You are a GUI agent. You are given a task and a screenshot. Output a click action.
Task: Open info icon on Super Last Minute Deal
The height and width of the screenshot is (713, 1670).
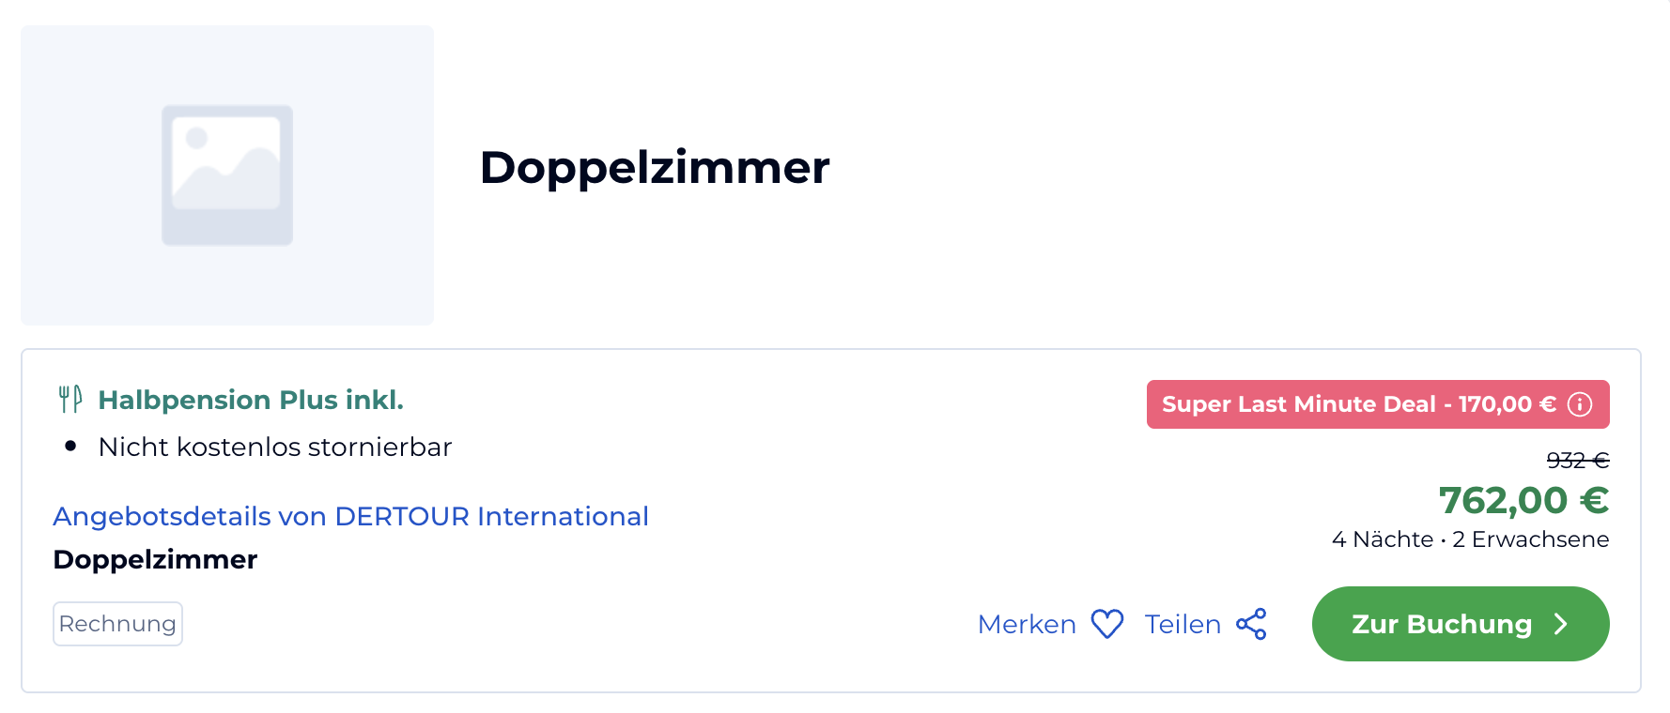1580,404
